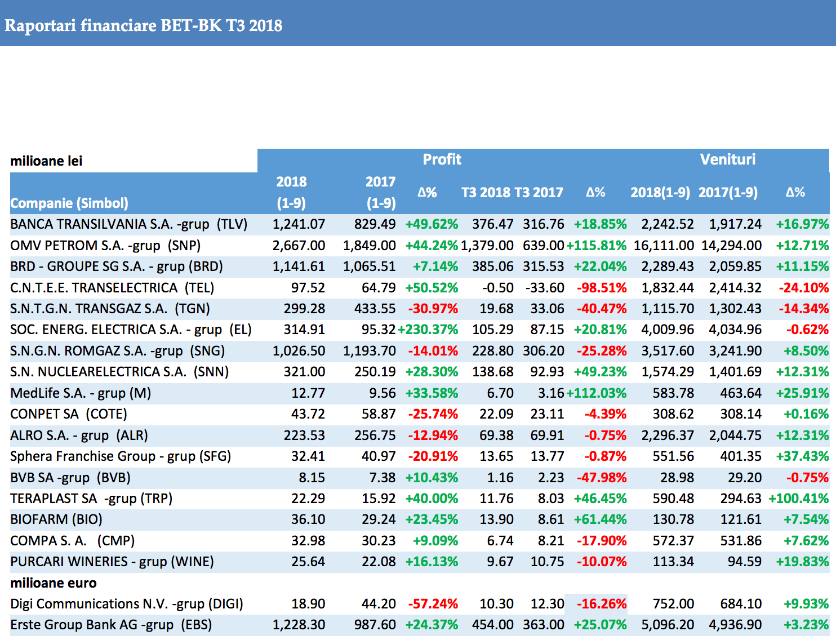Click the 'milioane euro' section label
Viewport: 836px width, 640px height.
pyautogui.click(x=54, y=583)
